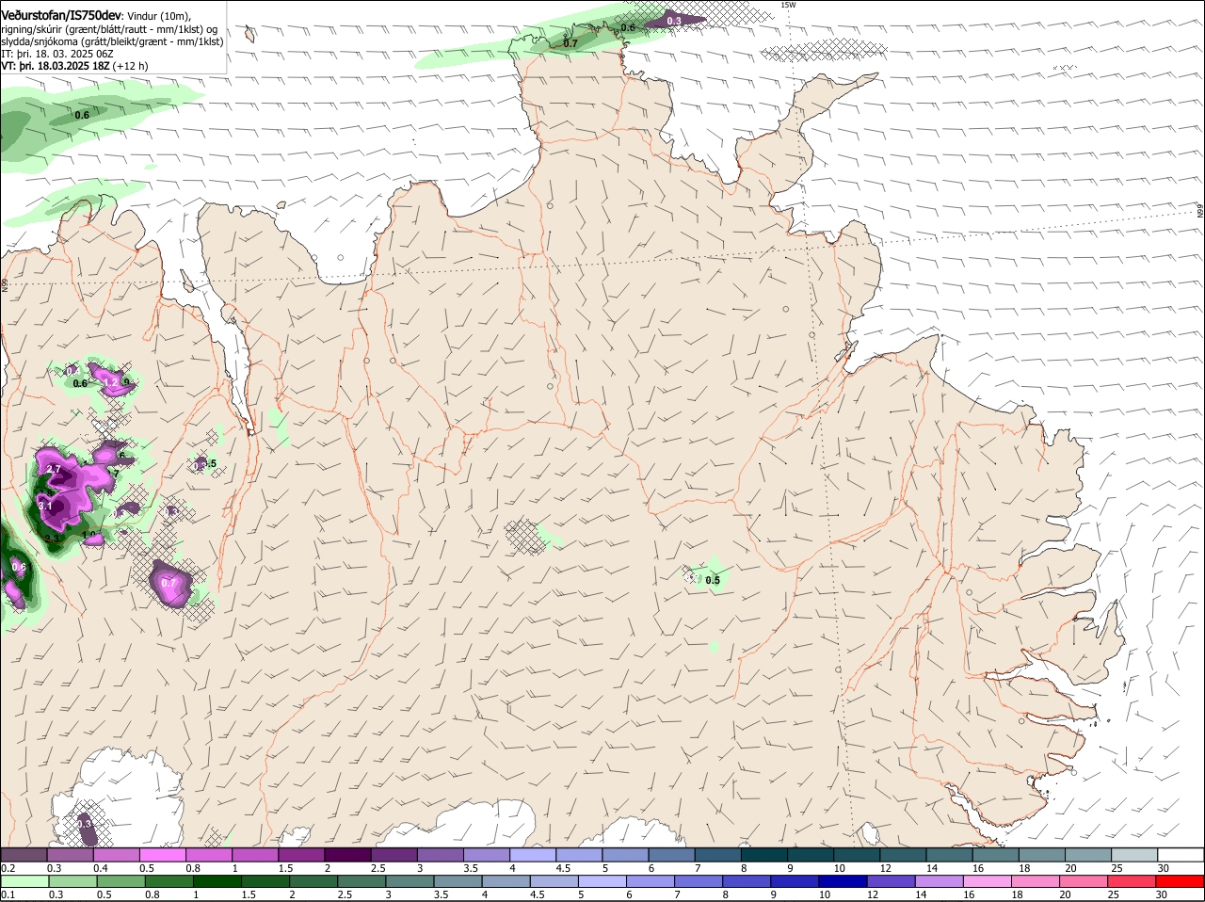This screenshot has height=902, width=1205.
Task: Select the dark teal snow swatch between 8 and 9
Action: pos(764,855)
